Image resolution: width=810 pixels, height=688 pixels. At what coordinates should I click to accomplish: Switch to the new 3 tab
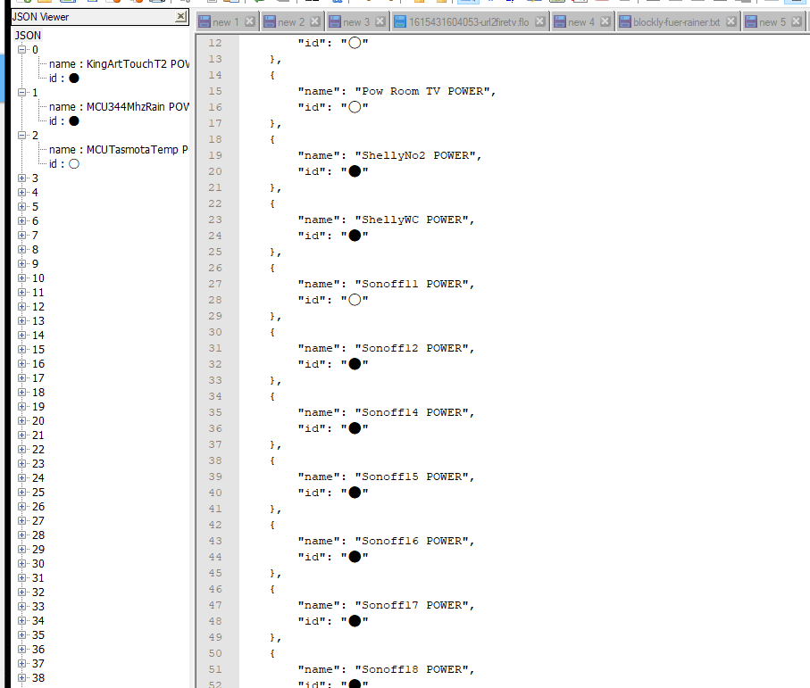[357, 22]
